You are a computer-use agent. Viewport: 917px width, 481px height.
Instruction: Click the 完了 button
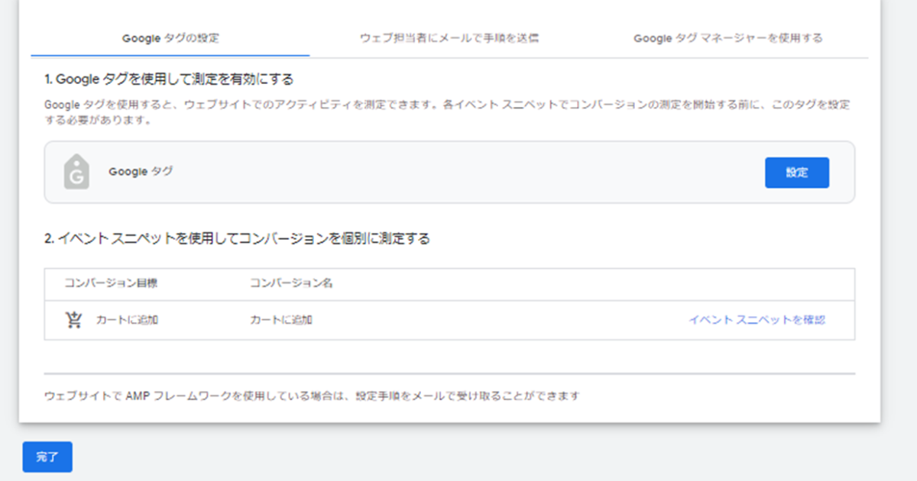47,457
